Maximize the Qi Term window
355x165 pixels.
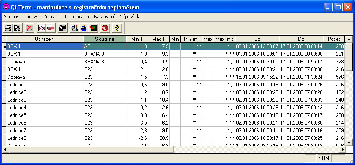tap(338, 7)
